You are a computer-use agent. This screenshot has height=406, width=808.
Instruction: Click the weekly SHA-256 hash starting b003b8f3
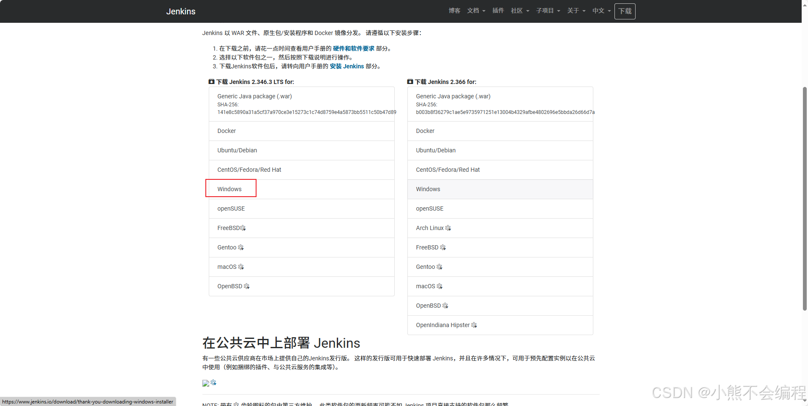[505, 112]
